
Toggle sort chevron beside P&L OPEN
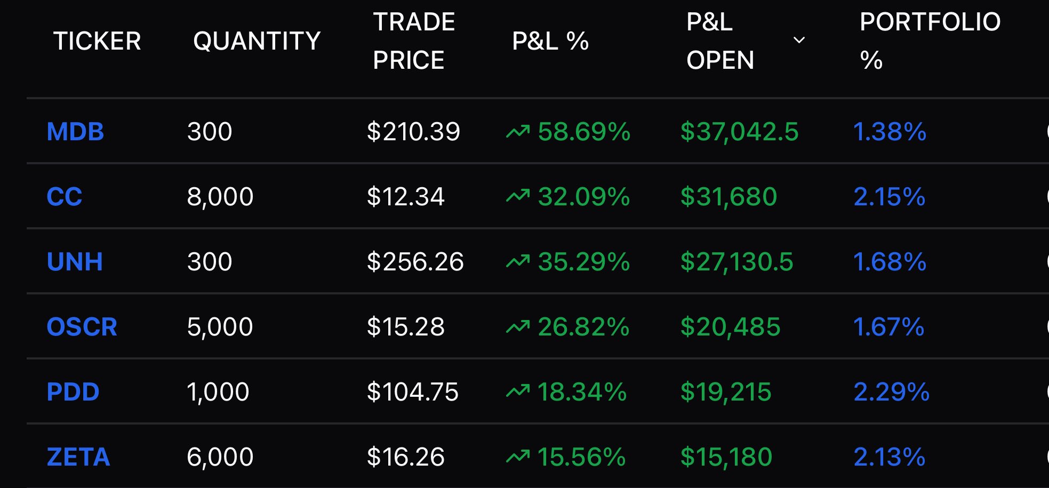pyautogui.click(x=799, y=41)
